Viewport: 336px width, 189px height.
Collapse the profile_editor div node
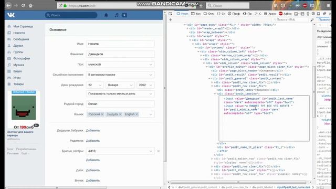point(206,67)
